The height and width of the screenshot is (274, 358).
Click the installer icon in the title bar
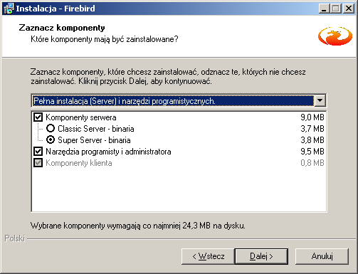pyautogui.click(x=9, y=9)
